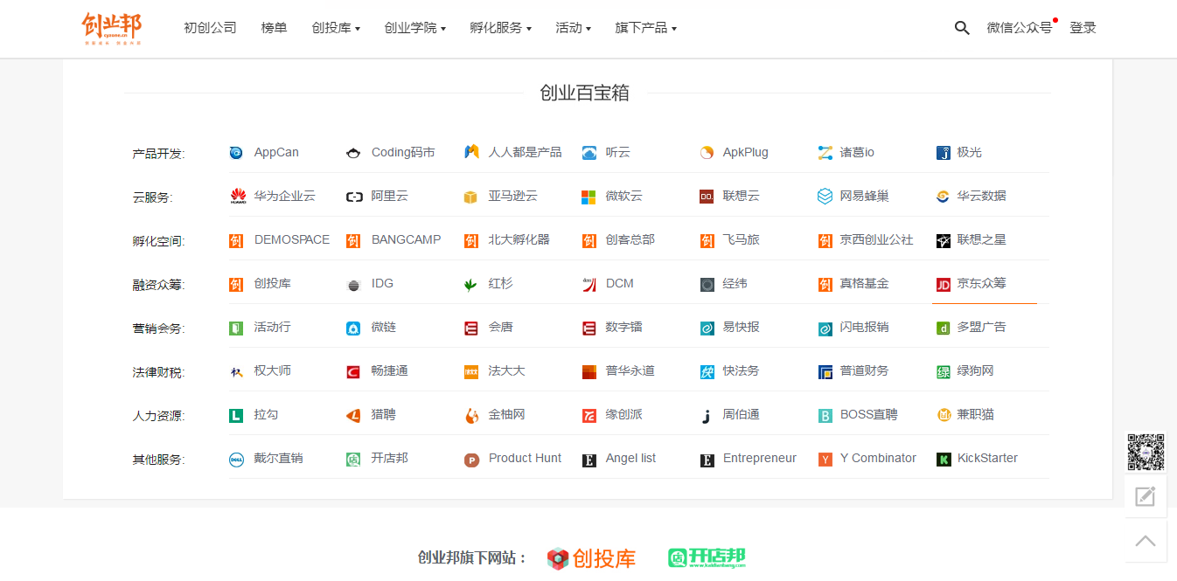Expand the 创投库 dropdown menu
Image resolution: width=1177 pixels, height=581 pixels.
(336, 28)
